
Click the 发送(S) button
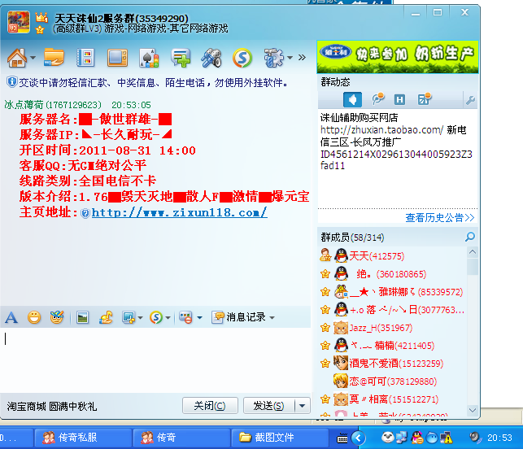click(269, 406)
